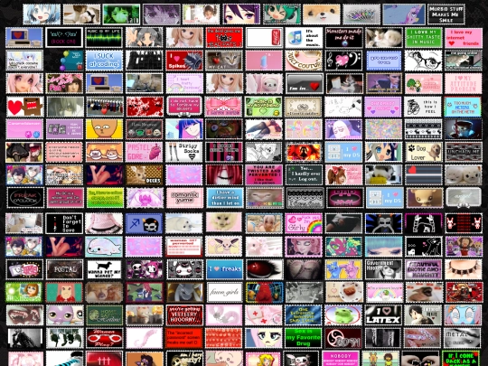The image size is (488, 366).
Task: Click the treble clef heart bass clef stamp
Action: point(344,61)
